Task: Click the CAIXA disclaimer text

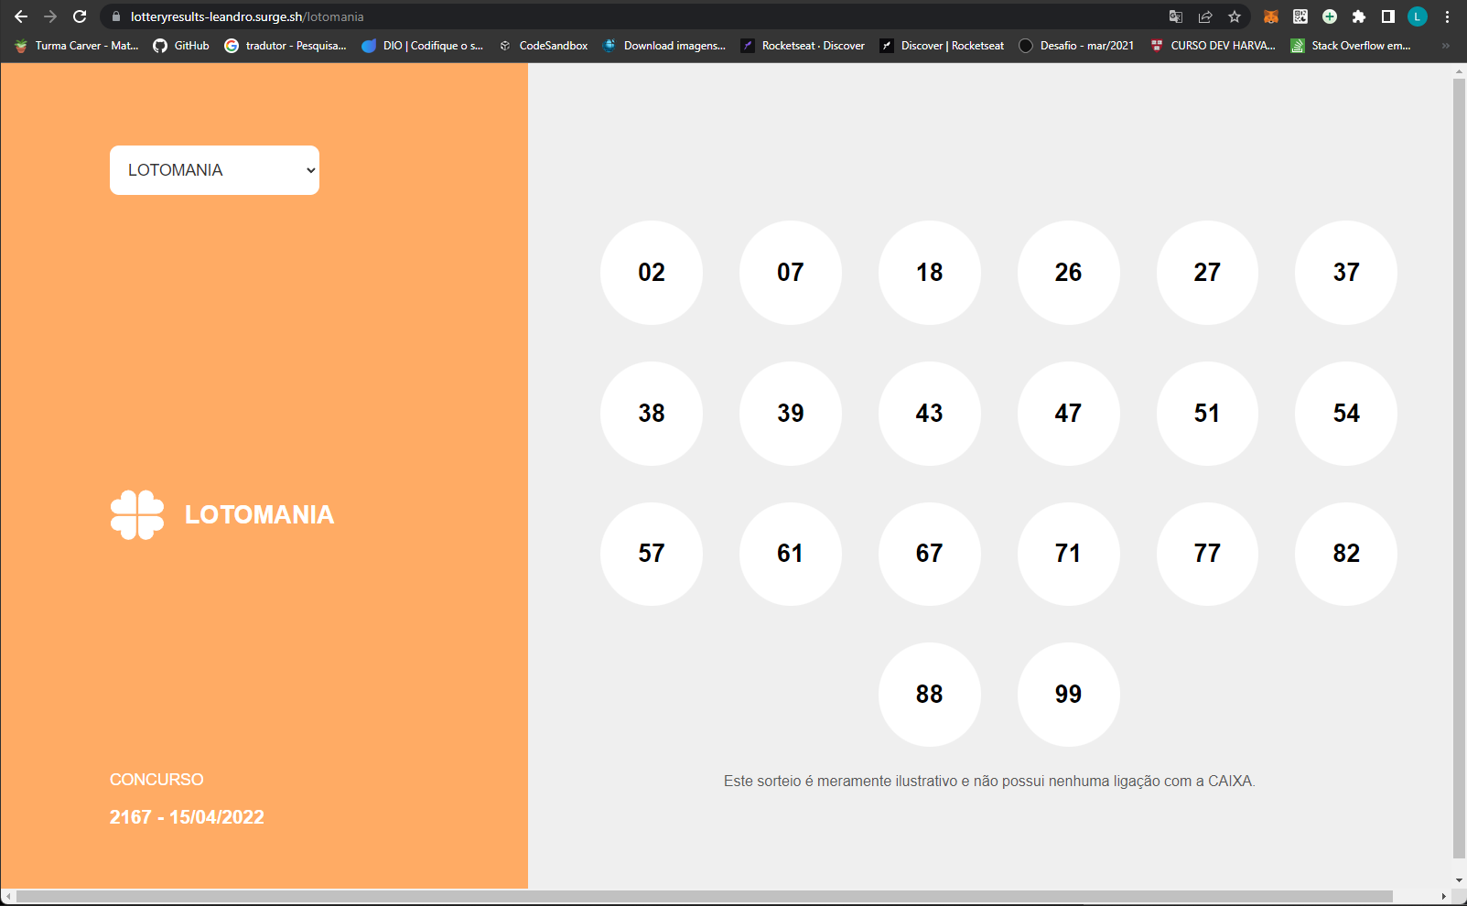Action: coord(989,782)
